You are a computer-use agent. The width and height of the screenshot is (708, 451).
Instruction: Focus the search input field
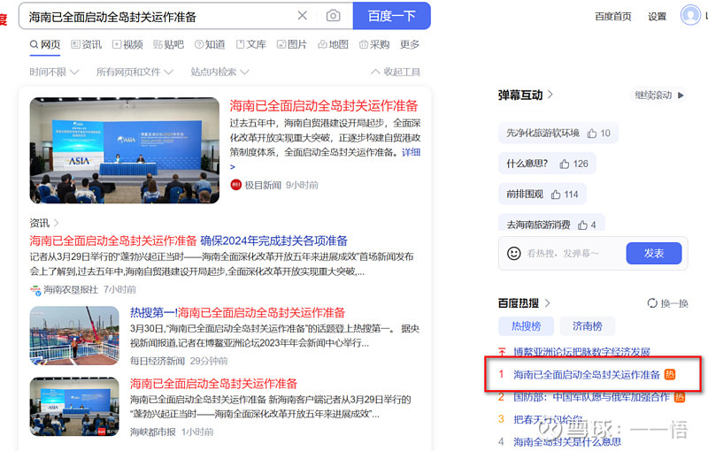click(x=158, y=17)
